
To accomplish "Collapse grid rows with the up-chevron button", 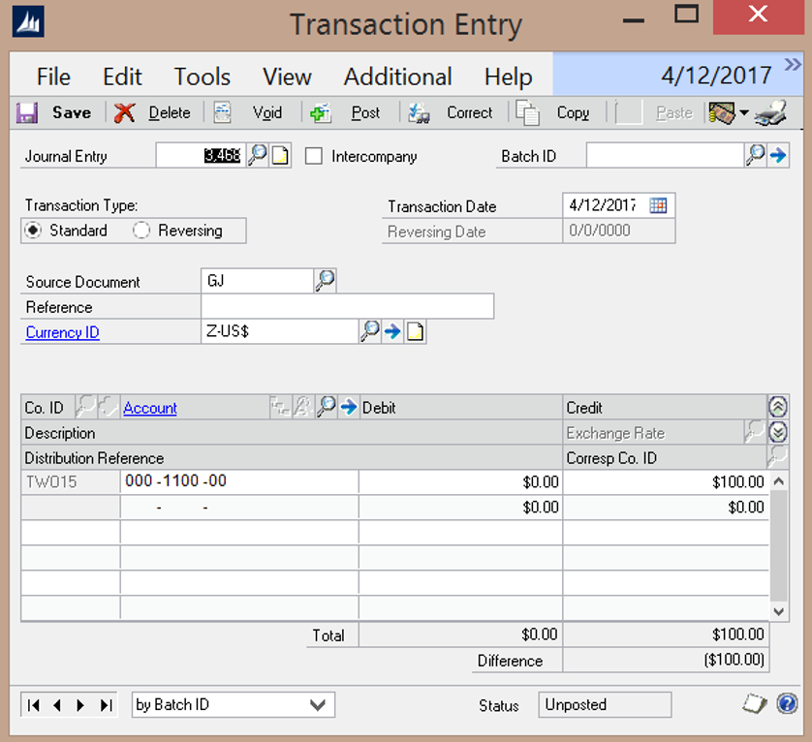I will pos(777,407).
